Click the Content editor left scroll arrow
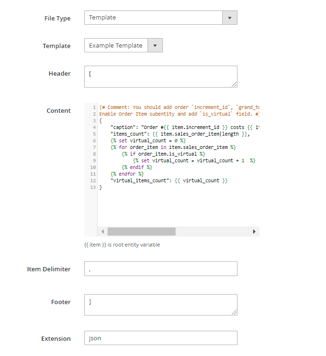The image size is (326, 356). coord(102,232)
